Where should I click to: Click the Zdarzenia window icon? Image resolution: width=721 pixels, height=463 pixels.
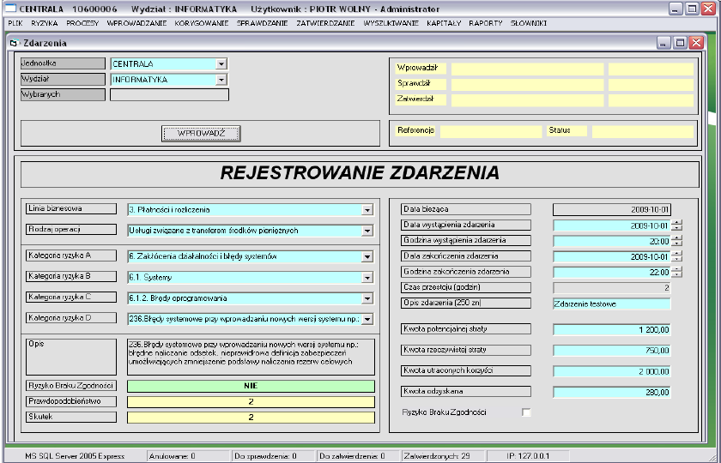pyautogui.click(x=14, y=43)
